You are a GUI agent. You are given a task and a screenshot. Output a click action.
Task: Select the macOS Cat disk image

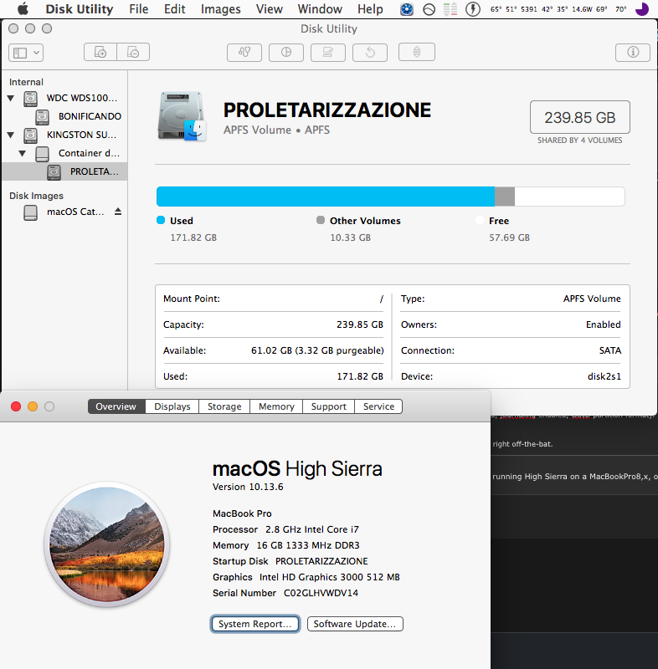point(64,212)
